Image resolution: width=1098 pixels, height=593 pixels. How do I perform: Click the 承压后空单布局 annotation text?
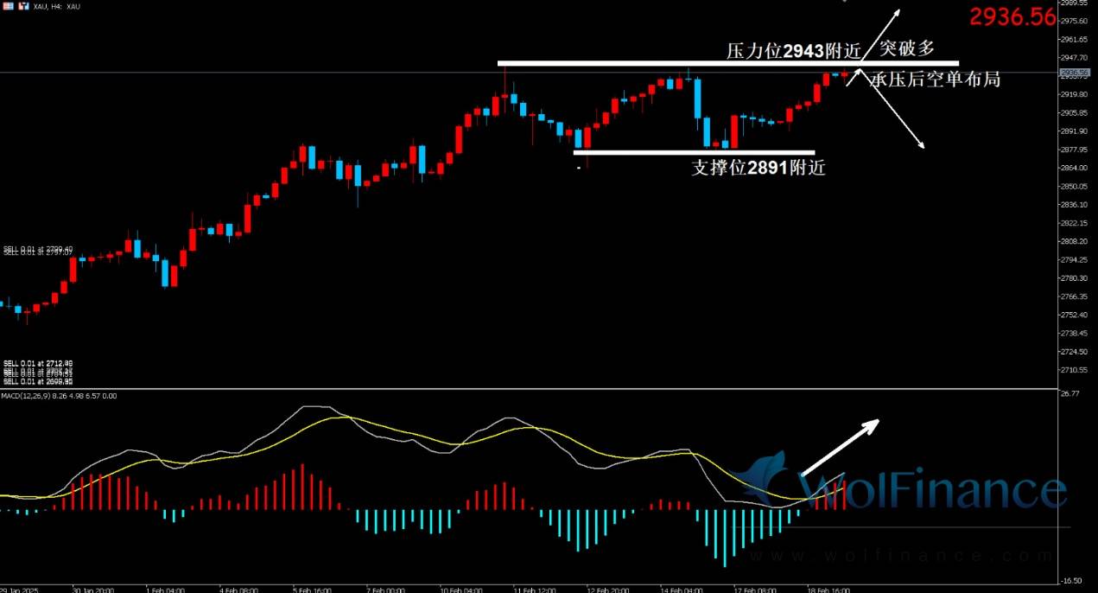pos(936,80)
